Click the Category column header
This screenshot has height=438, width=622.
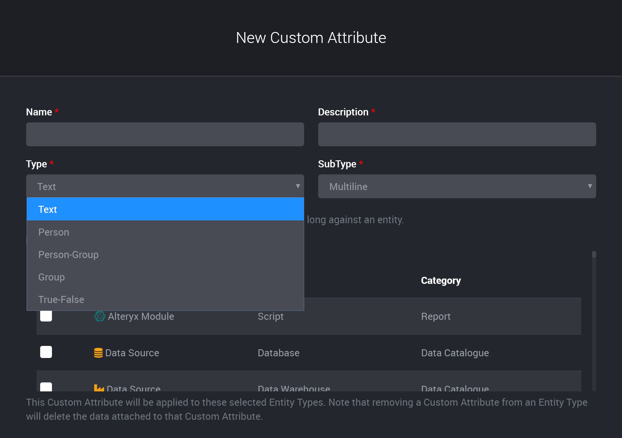[441, 280]
